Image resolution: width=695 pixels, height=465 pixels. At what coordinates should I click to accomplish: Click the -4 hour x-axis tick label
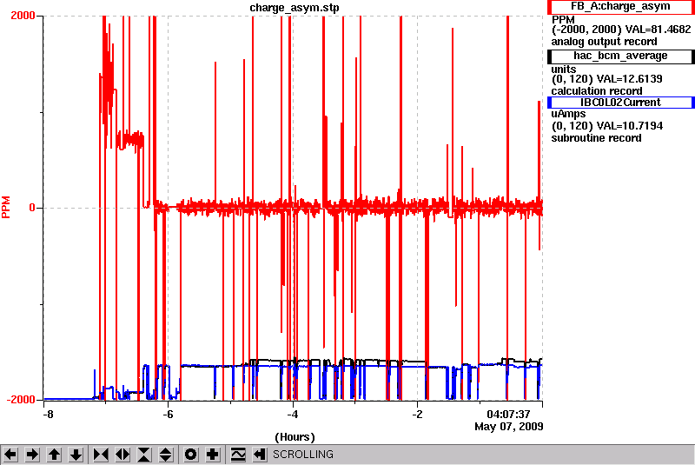[x=293, y=415]
